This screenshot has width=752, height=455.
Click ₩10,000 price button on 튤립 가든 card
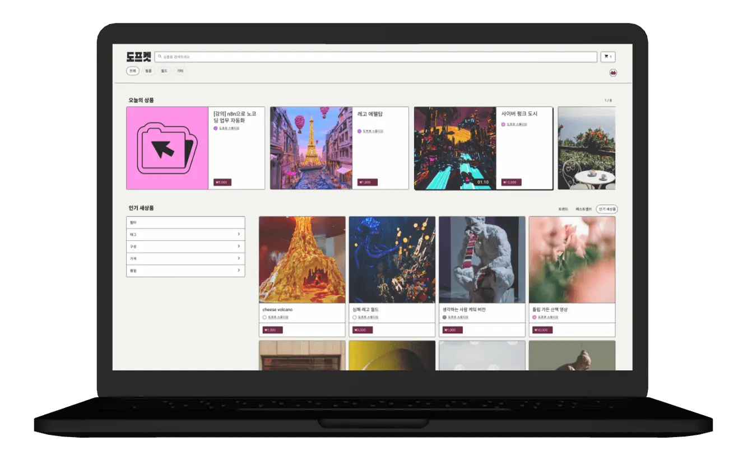[542, 330]
